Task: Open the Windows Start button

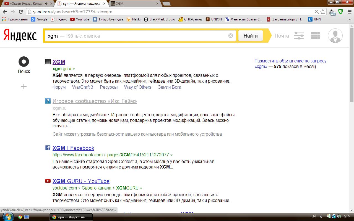Action: [x=8, y=217]
